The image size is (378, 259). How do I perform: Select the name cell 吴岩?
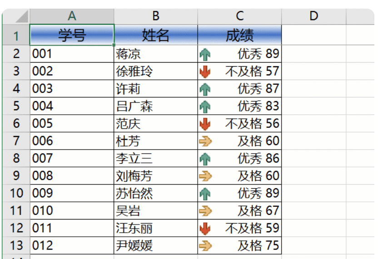tap(156, 210)
